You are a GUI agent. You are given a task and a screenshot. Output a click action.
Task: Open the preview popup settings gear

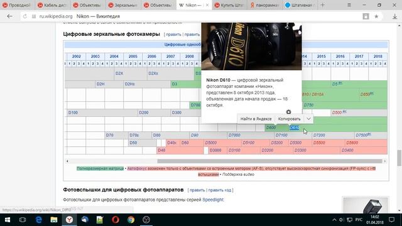pos(288,112)
